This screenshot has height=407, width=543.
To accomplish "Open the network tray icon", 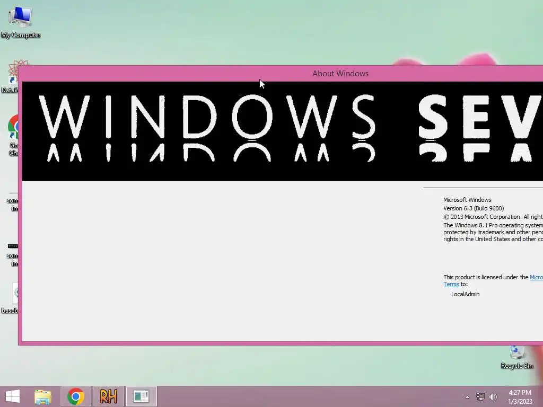I will pos(480,397).
